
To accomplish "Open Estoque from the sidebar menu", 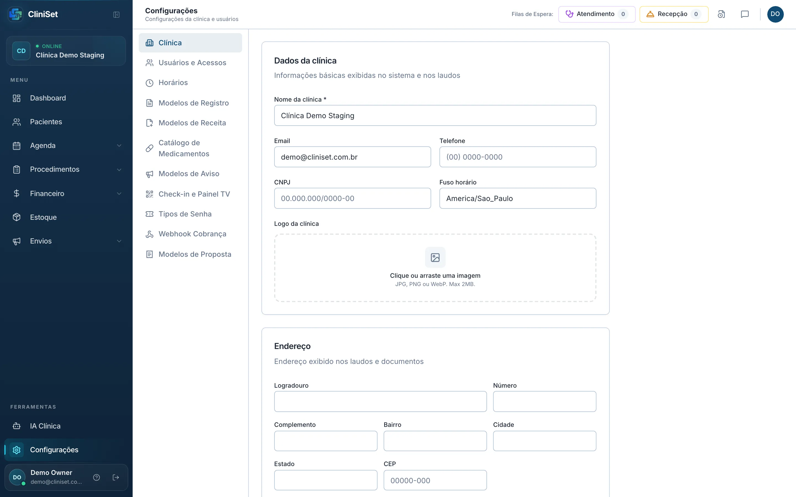I will click(66, 217).
